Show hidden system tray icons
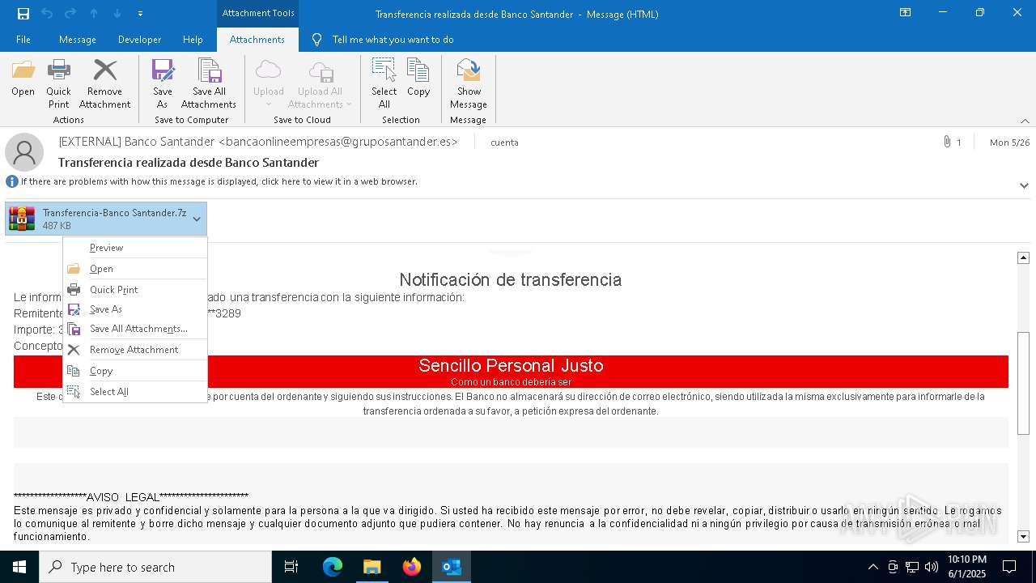Screen dimensions: 1036x583 coord(873,567)
